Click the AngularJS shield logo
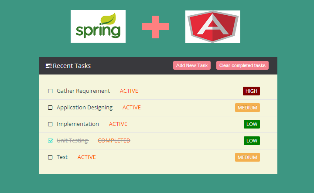The height and width of the screenshot is (193, 314). pos(213,27)
